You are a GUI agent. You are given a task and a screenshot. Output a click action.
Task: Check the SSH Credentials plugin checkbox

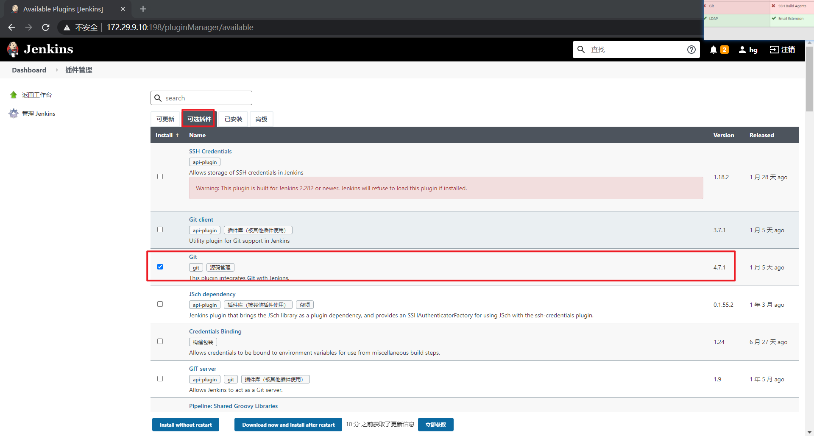tap(160, 176)
